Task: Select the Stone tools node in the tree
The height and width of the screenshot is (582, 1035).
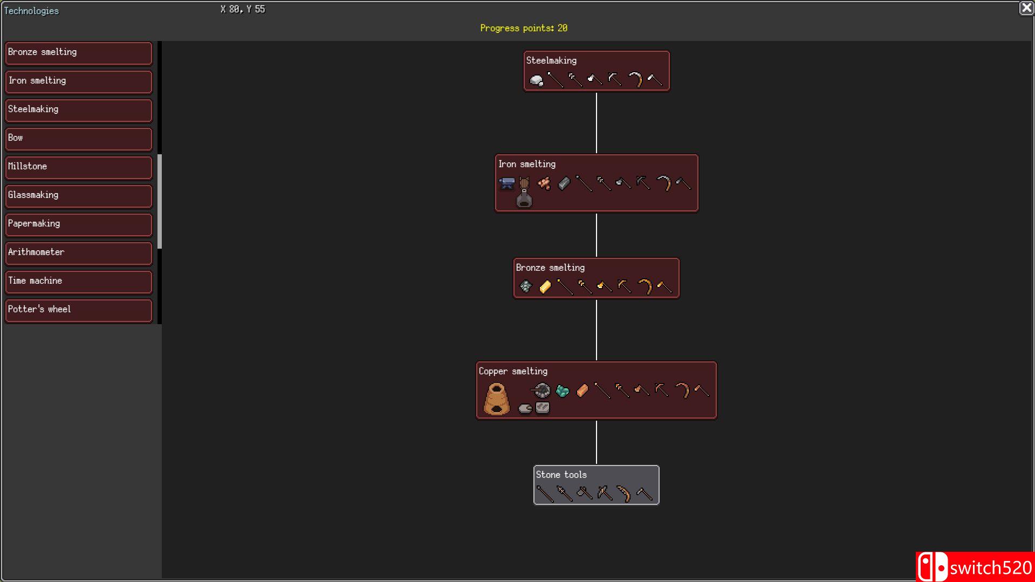Action: tap(595, 485)
